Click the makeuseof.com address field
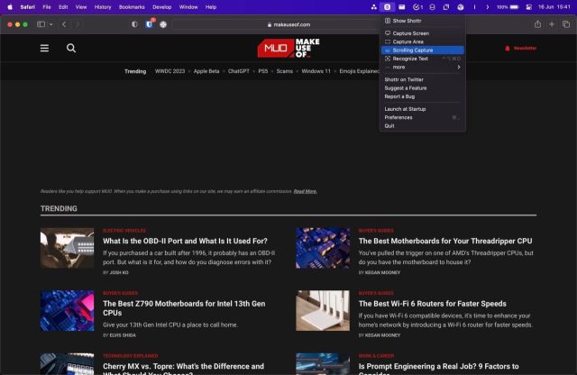This screenshot has height=375, width=577. [288, 24]
